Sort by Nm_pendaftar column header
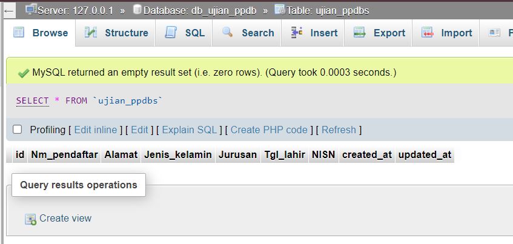The image size is (513, 244). coord(64,155)
